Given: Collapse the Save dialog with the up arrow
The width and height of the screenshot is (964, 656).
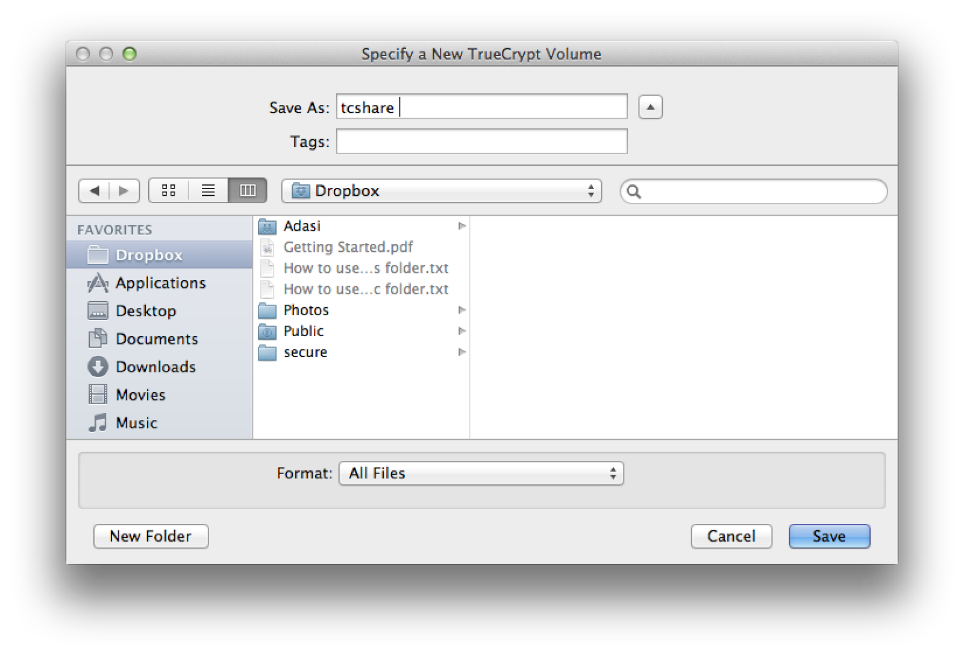Looking at the screenshot, I should point(650,107).
